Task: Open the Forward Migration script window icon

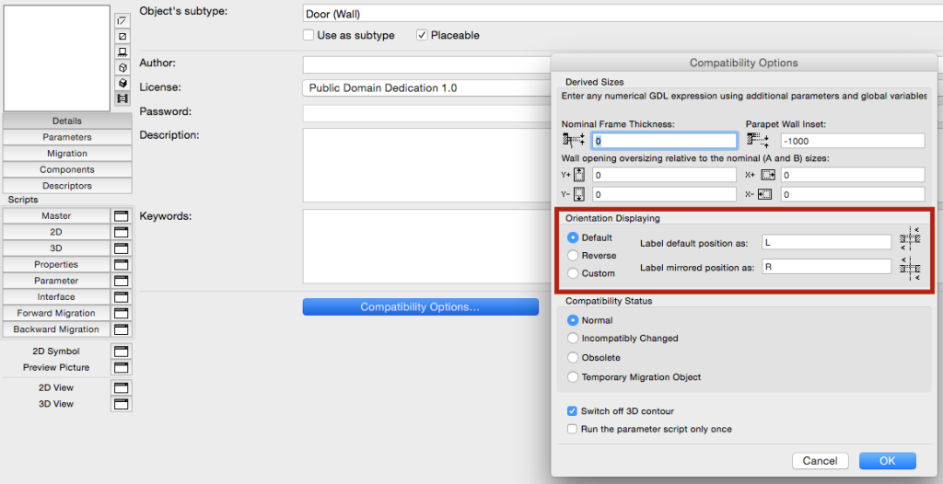Action: pos(122,314)
